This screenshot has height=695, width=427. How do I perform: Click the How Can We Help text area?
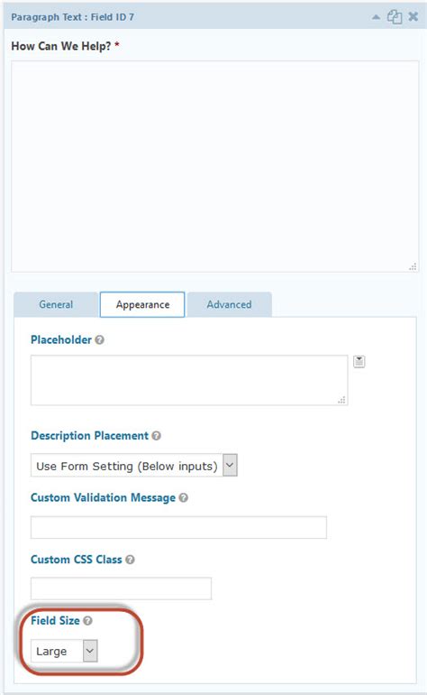pos(215,167)
